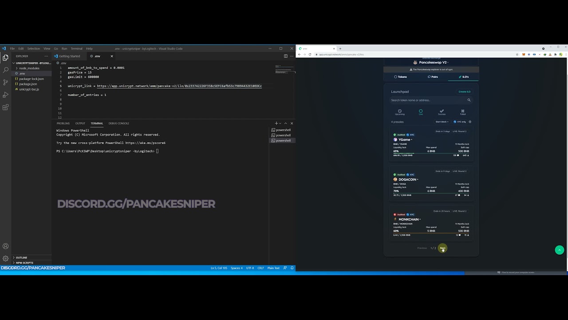
Task: Click the MONKCHAIN 60% progress bar
Action: click(x=431, y=233)
